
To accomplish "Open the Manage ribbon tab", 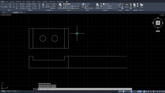I will pyautogui.click(x=28, y=2).
